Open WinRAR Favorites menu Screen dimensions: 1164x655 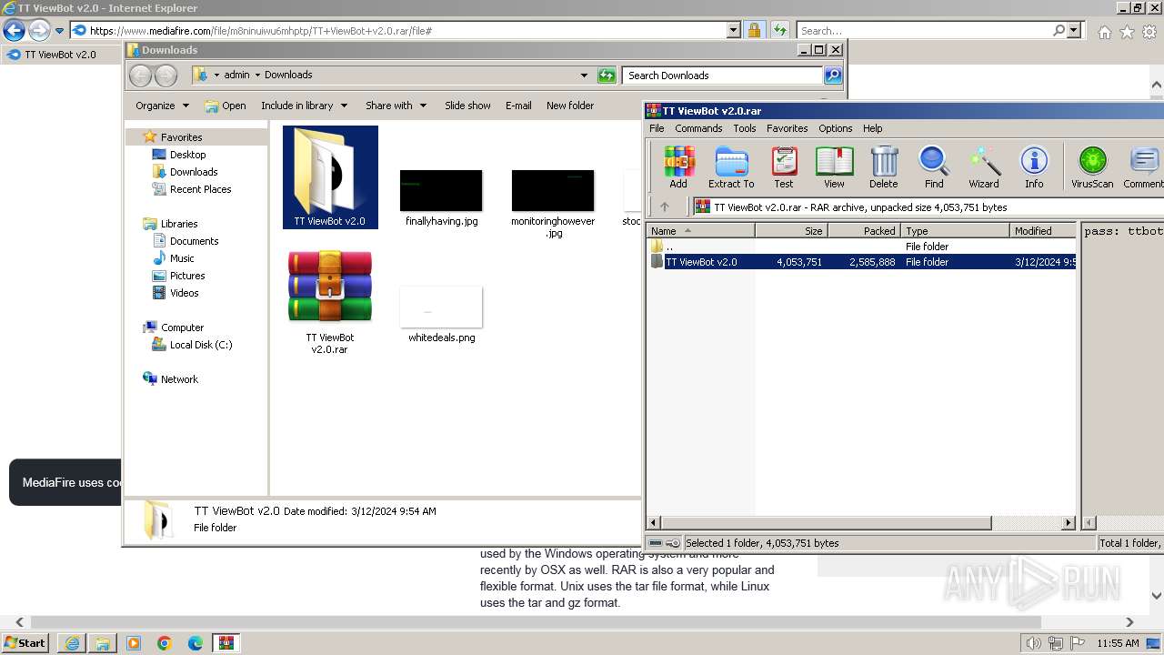[x=787, y=128]
